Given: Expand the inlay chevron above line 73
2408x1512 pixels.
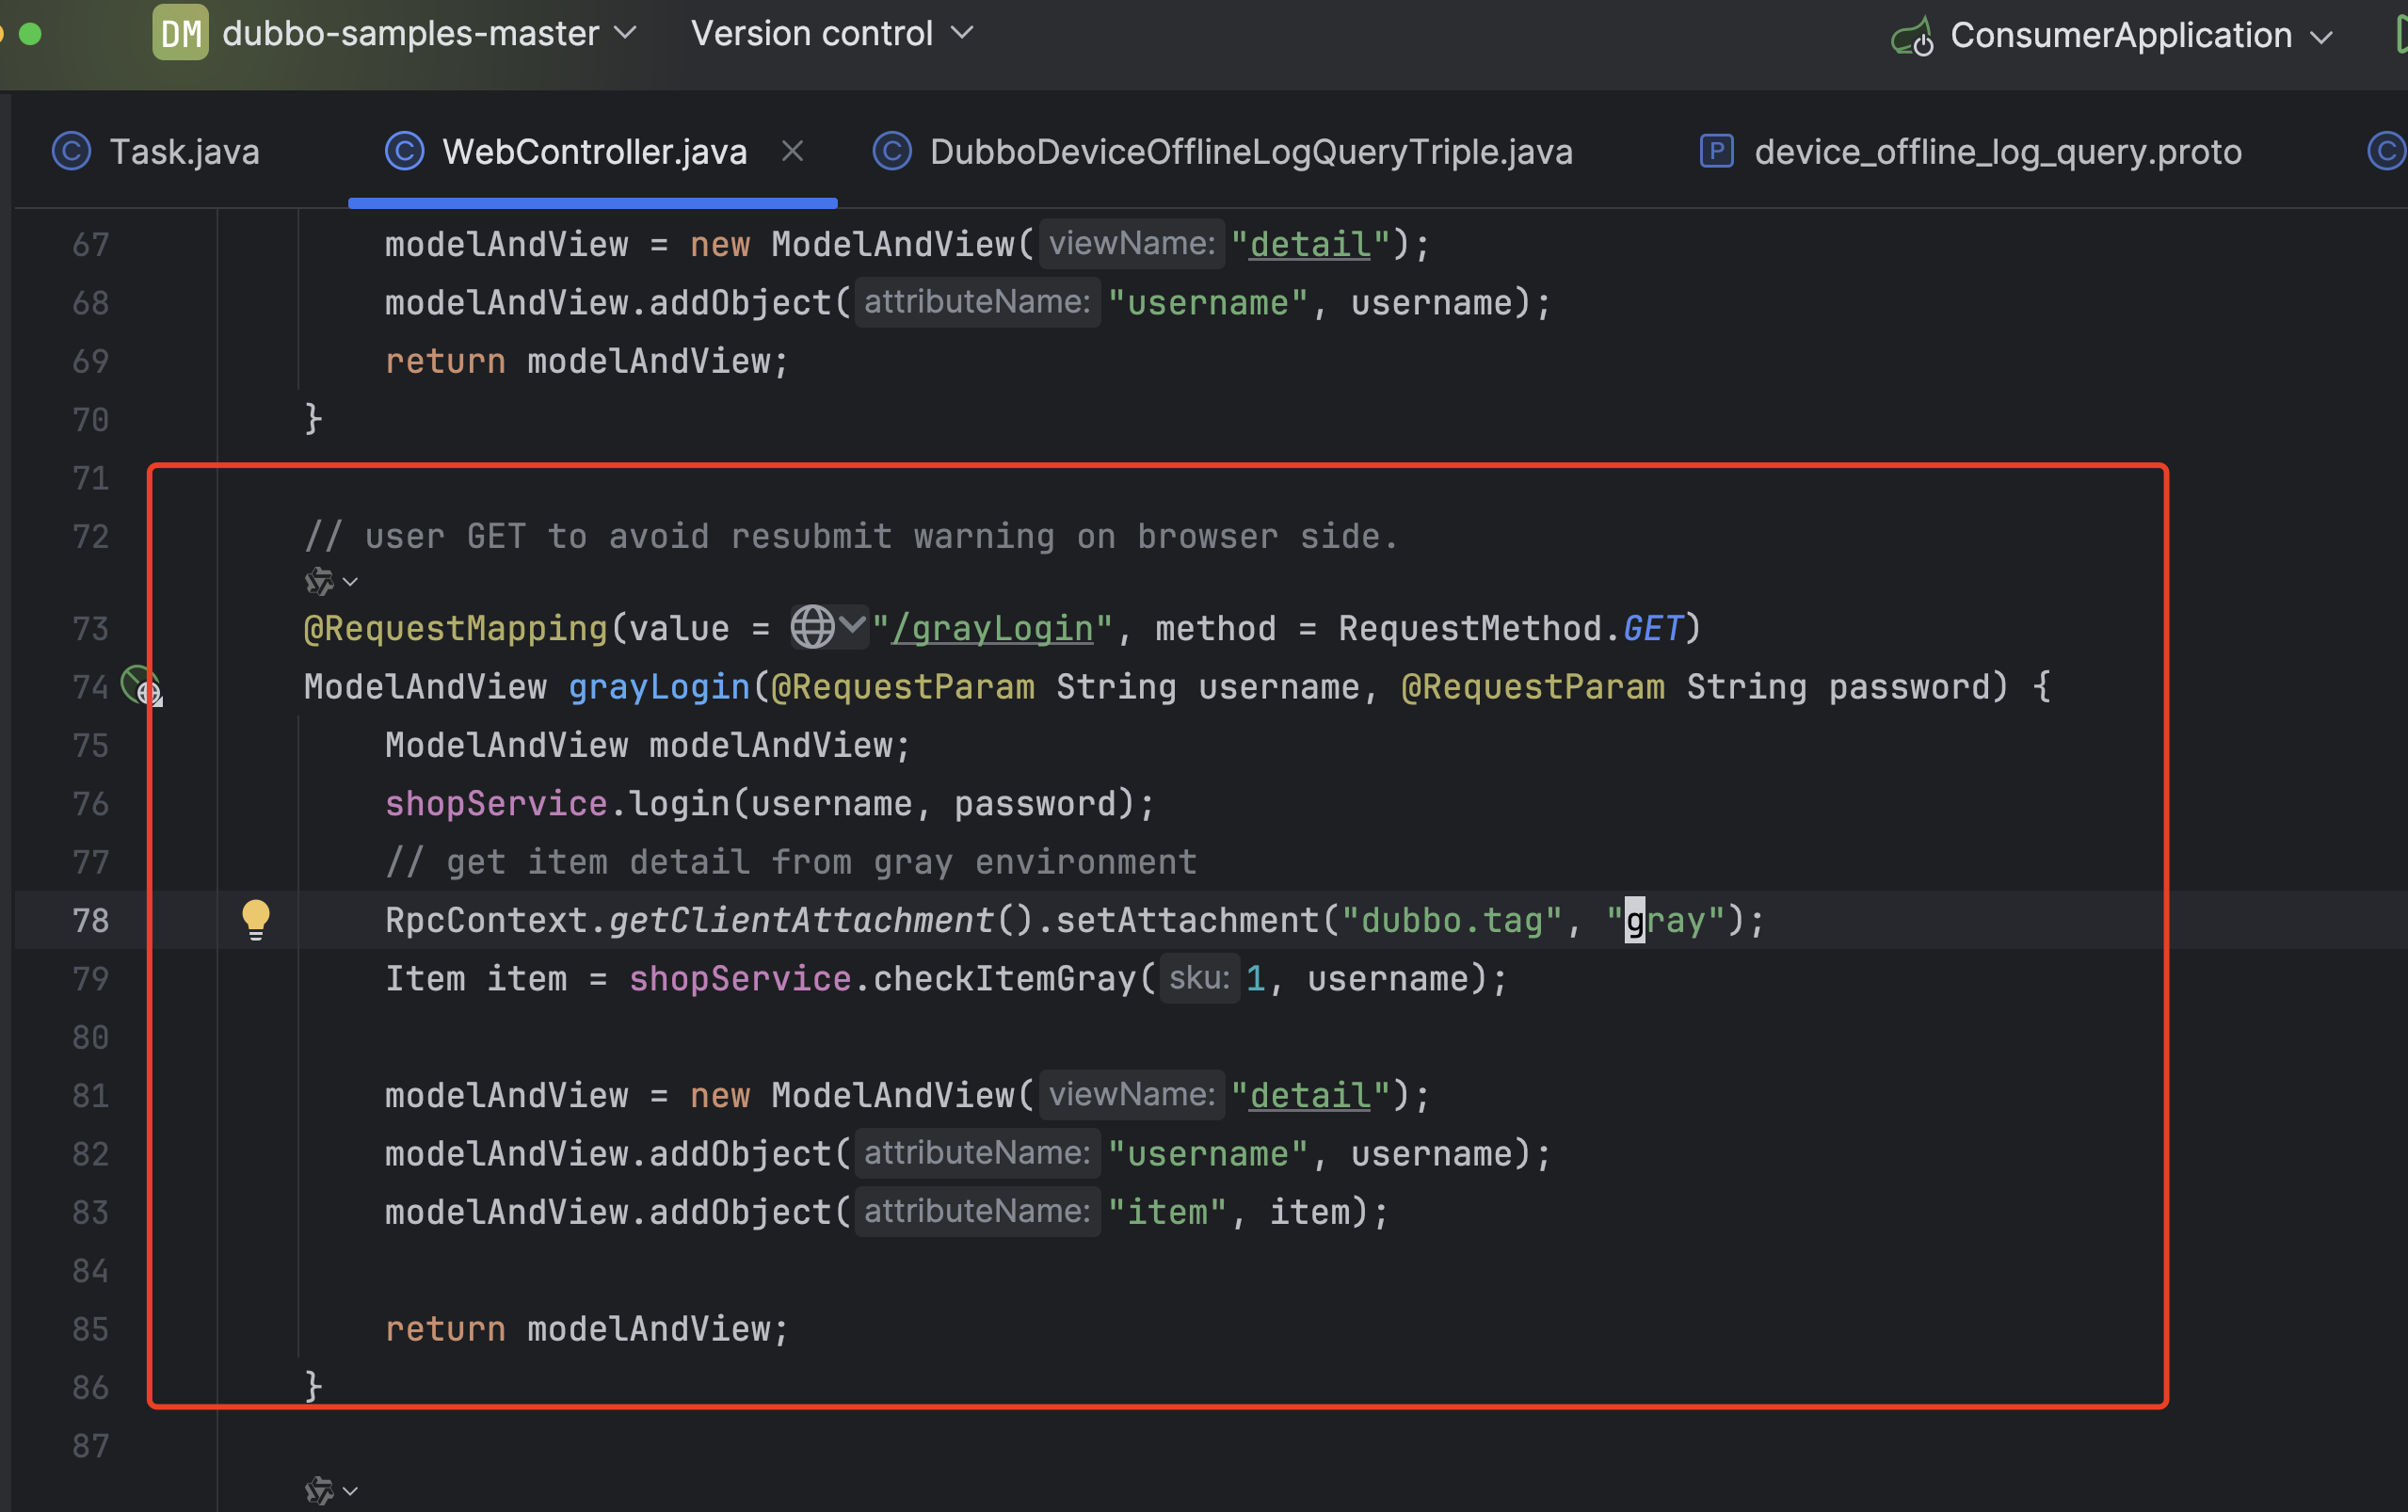Looking at the screenshot, I should pos(350,581).
